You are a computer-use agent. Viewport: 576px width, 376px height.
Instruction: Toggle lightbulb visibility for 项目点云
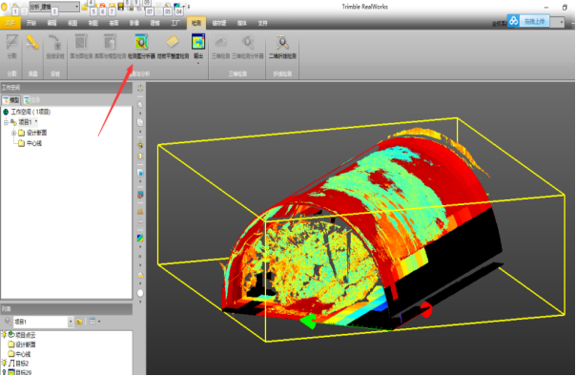(5, 335)
